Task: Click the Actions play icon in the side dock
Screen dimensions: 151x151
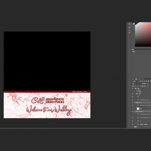Action: point(130,24)
